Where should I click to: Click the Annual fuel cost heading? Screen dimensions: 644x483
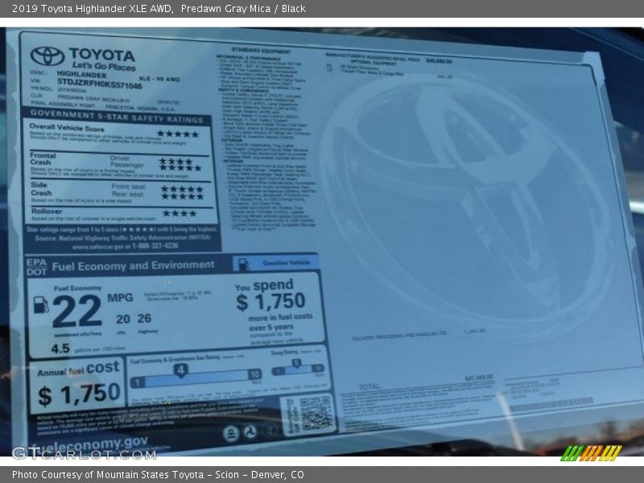[x=78, y=369]
